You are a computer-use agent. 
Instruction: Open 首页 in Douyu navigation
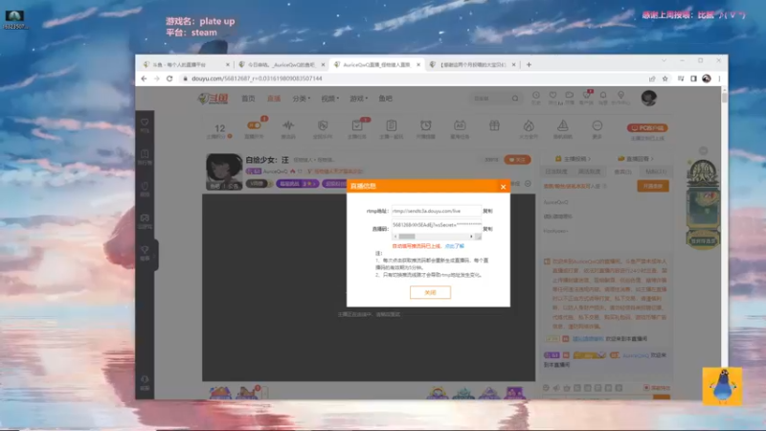click(248, 99)
